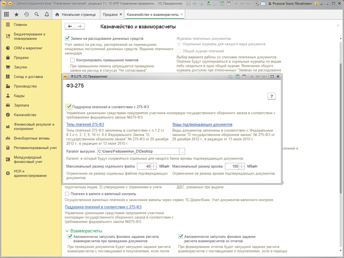Click the user name Федоров Борис Михайлович
The width and height of the screenshot is (344, 258).
[x=292, y=4]
